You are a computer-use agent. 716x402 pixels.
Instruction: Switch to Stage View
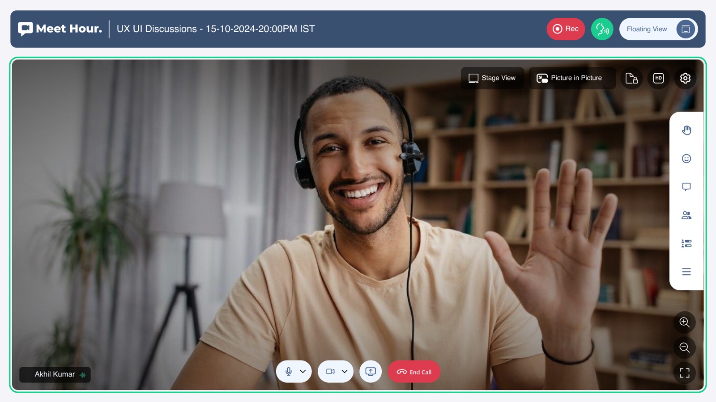492,78
